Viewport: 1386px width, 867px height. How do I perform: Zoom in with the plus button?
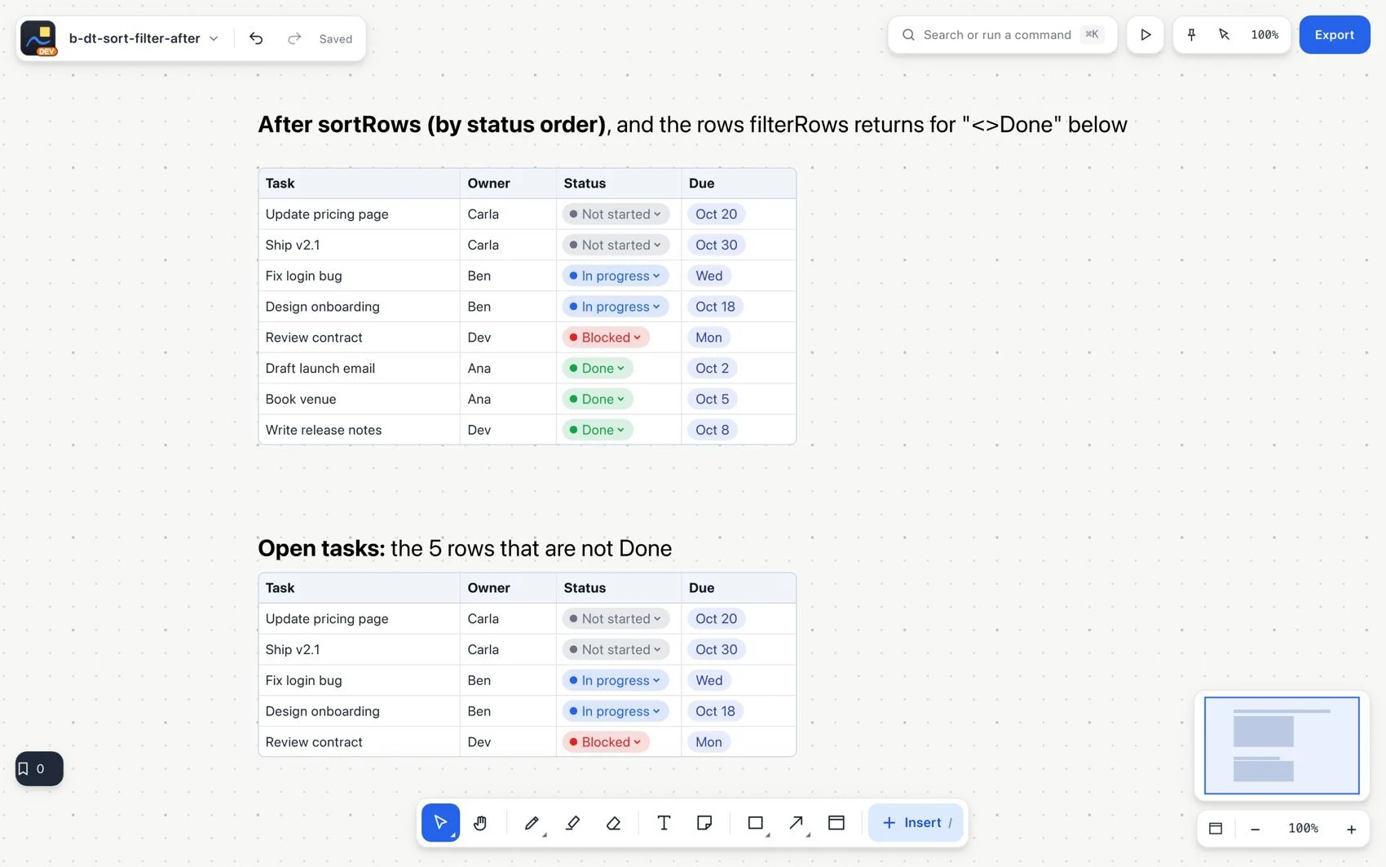point(1351,829)
